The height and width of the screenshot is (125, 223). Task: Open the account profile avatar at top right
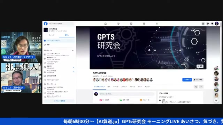pos(217,24)
